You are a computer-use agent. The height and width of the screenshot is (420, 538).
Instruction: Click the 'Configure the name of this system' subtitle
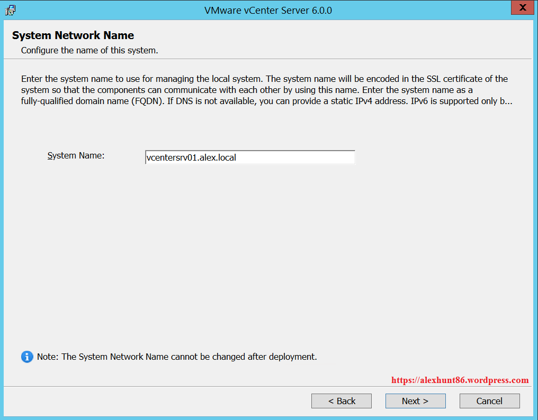coord(89,51)
